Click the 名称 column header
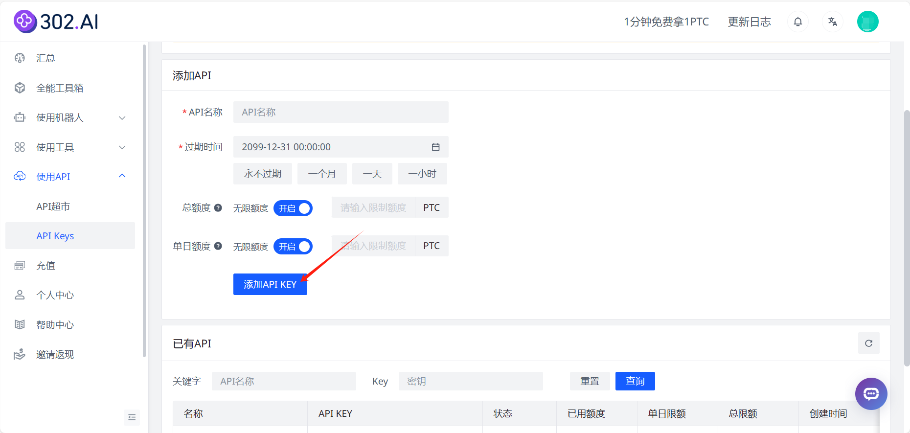Screen dimensions: 910x433 click(x=240, y=413)
